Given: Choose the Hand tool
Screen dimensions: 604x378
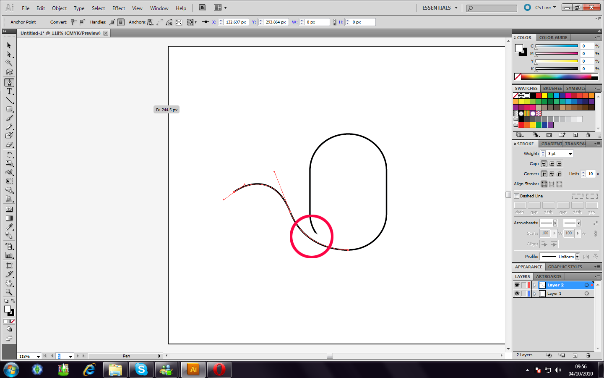Looking at the screenshot, I should coord(9,283).
